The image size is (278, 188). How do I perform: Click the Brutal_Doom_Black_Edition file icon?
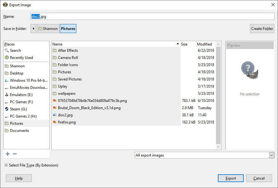(x=55, y=108)
